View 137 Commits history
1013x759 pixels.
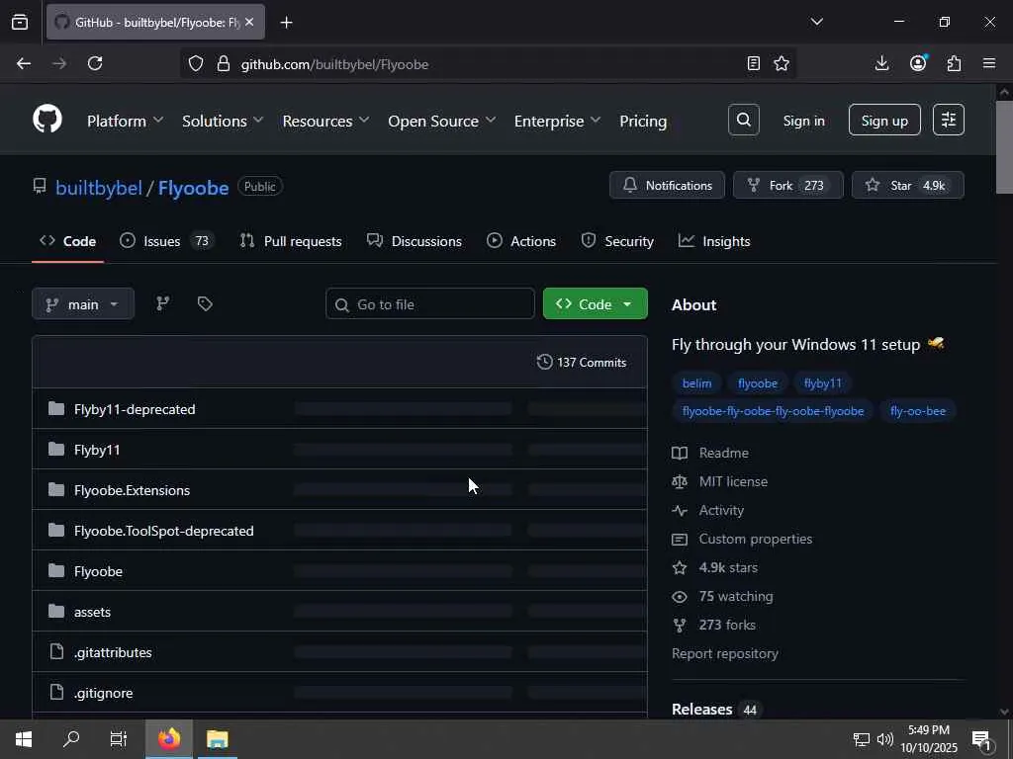pos(582,362)
